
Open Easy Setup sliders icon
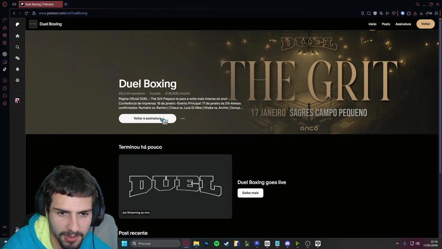(436, 13)
